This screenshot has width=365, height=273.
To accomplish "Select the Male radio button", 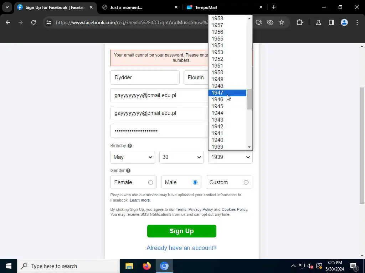I will [195, 182].
